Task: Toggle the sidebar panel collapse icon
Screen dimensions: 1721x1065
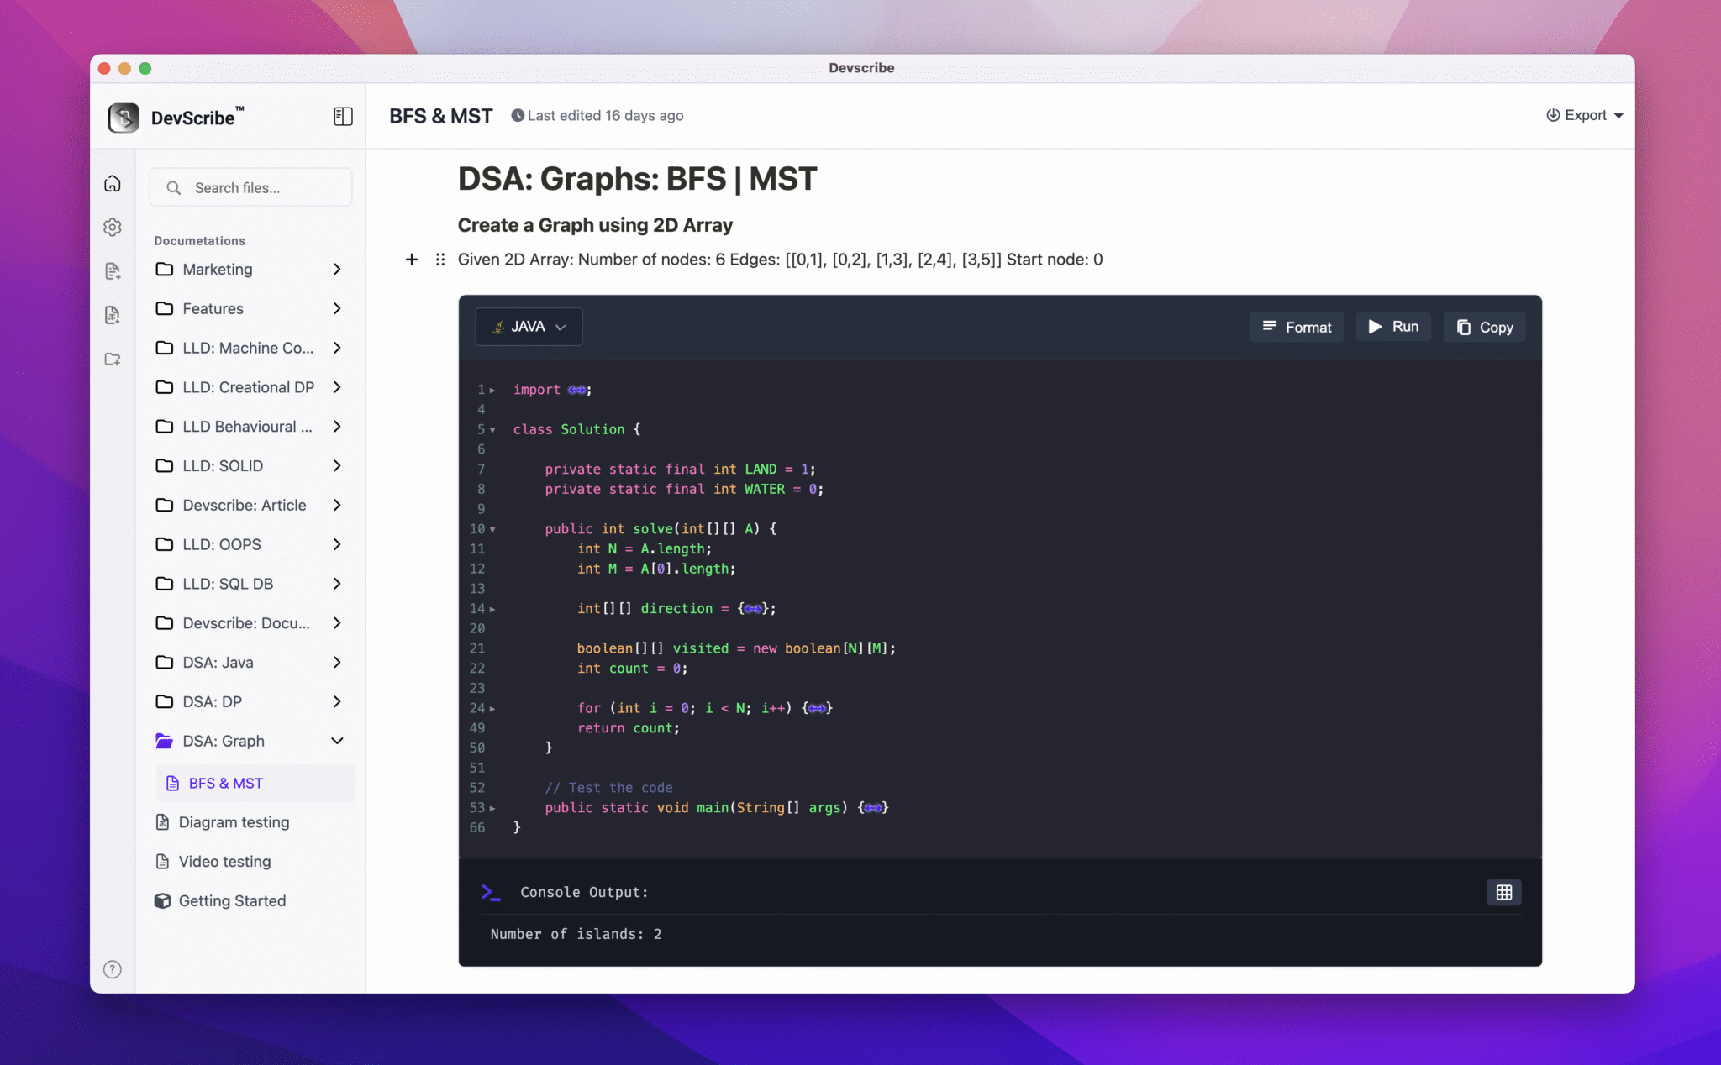Action: pyautogui.click(x=343, y=117)
